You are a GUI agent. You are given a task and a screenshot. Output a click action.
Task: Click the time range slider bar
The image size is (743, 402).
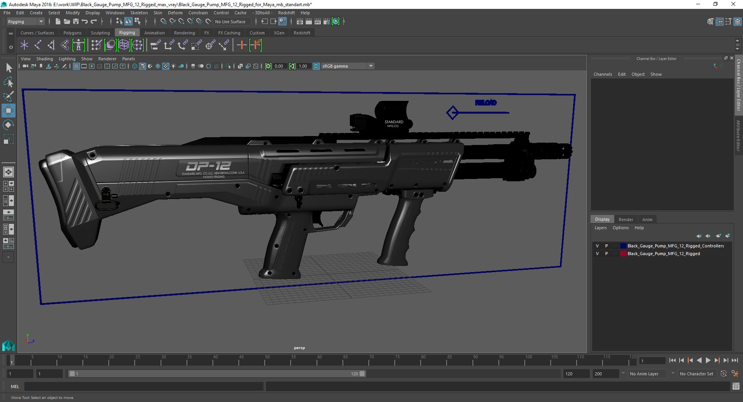point(217,374)
